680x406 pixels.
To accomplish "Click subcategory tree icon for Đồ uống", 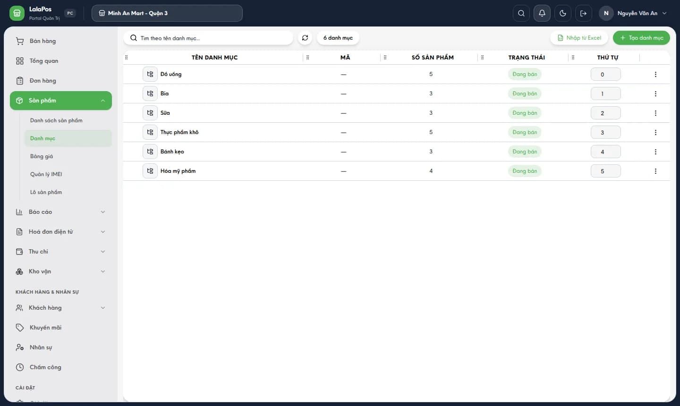I will pyautogui.click(x=150, y=74).
